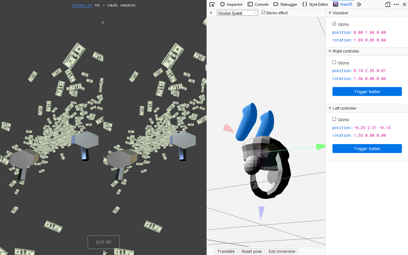
Task: Click the EXIT XR button in scene
Action: click(104, 242)
